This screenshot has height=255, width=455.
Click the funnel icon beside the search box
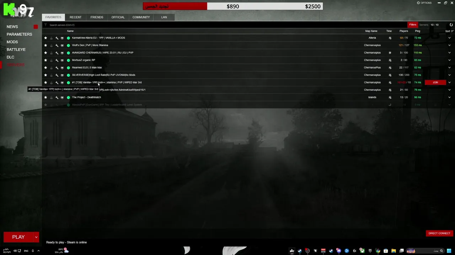45,25
